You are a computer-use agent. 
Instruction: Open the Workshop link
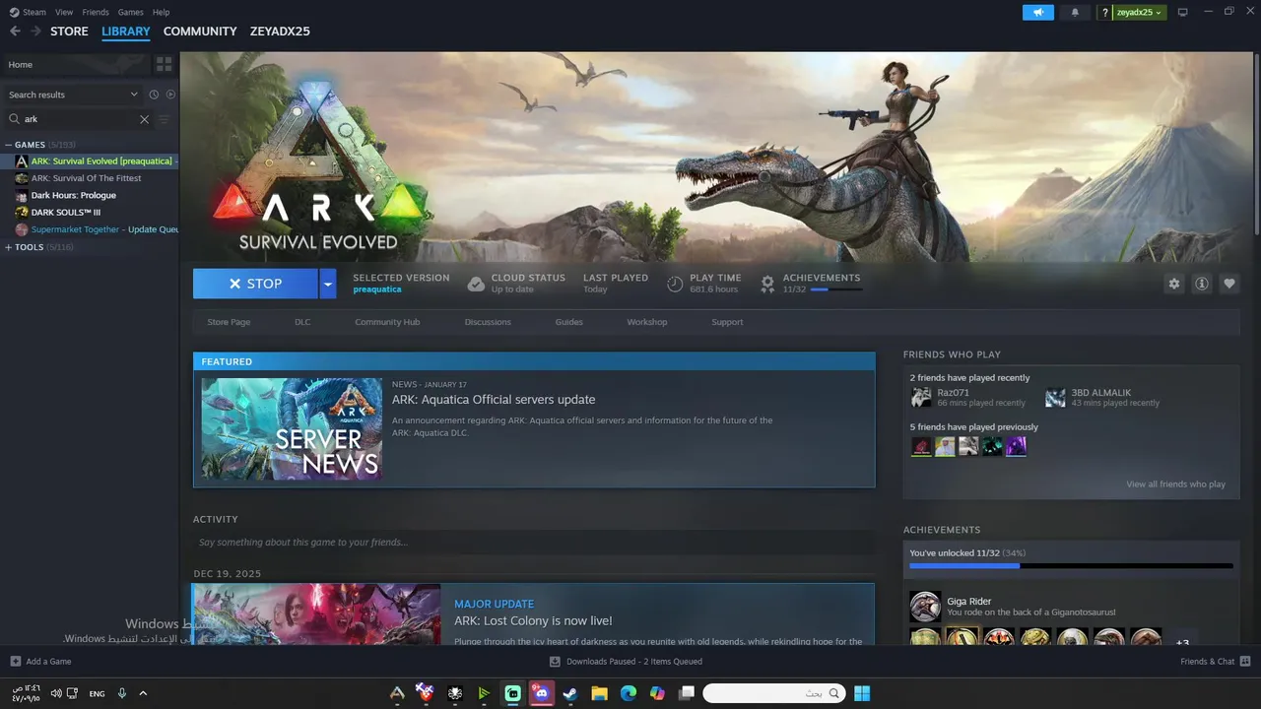(x=647, y=322)
